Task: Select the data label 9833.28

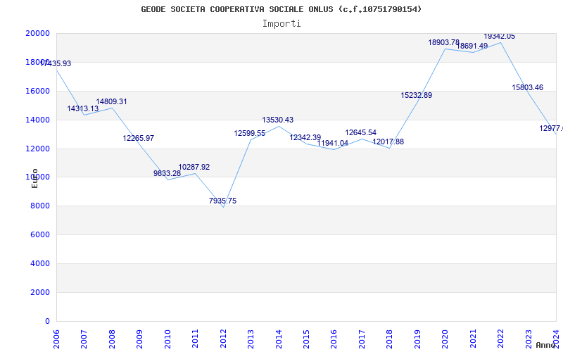Action: [x=167, y=173]
